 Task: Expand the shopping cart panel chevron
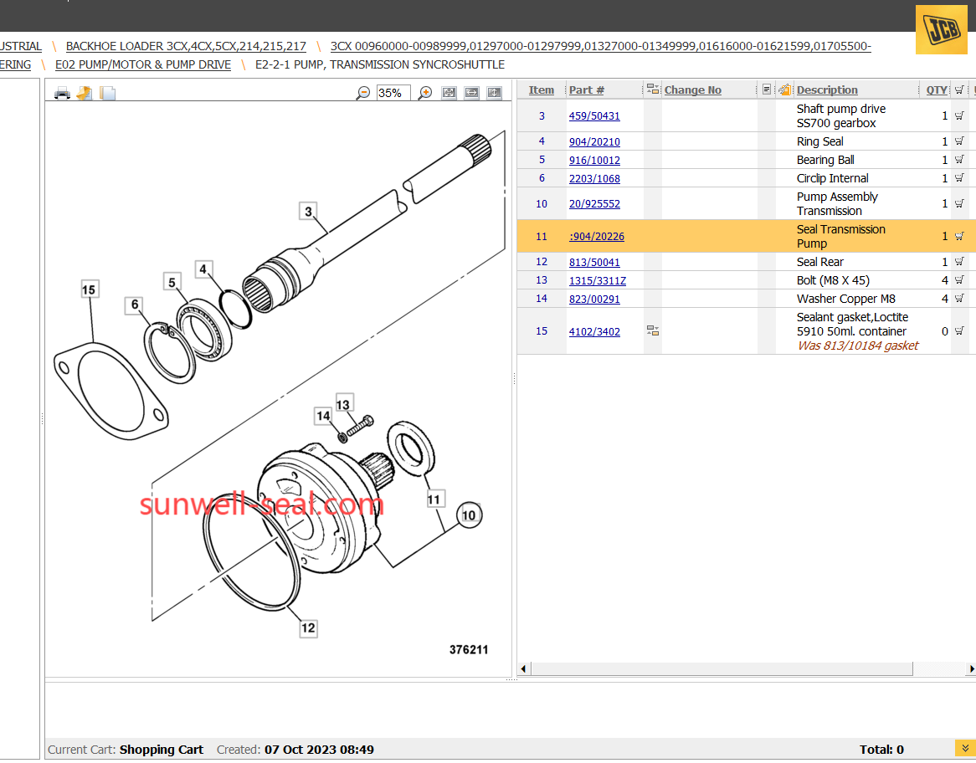coord(963,748)
